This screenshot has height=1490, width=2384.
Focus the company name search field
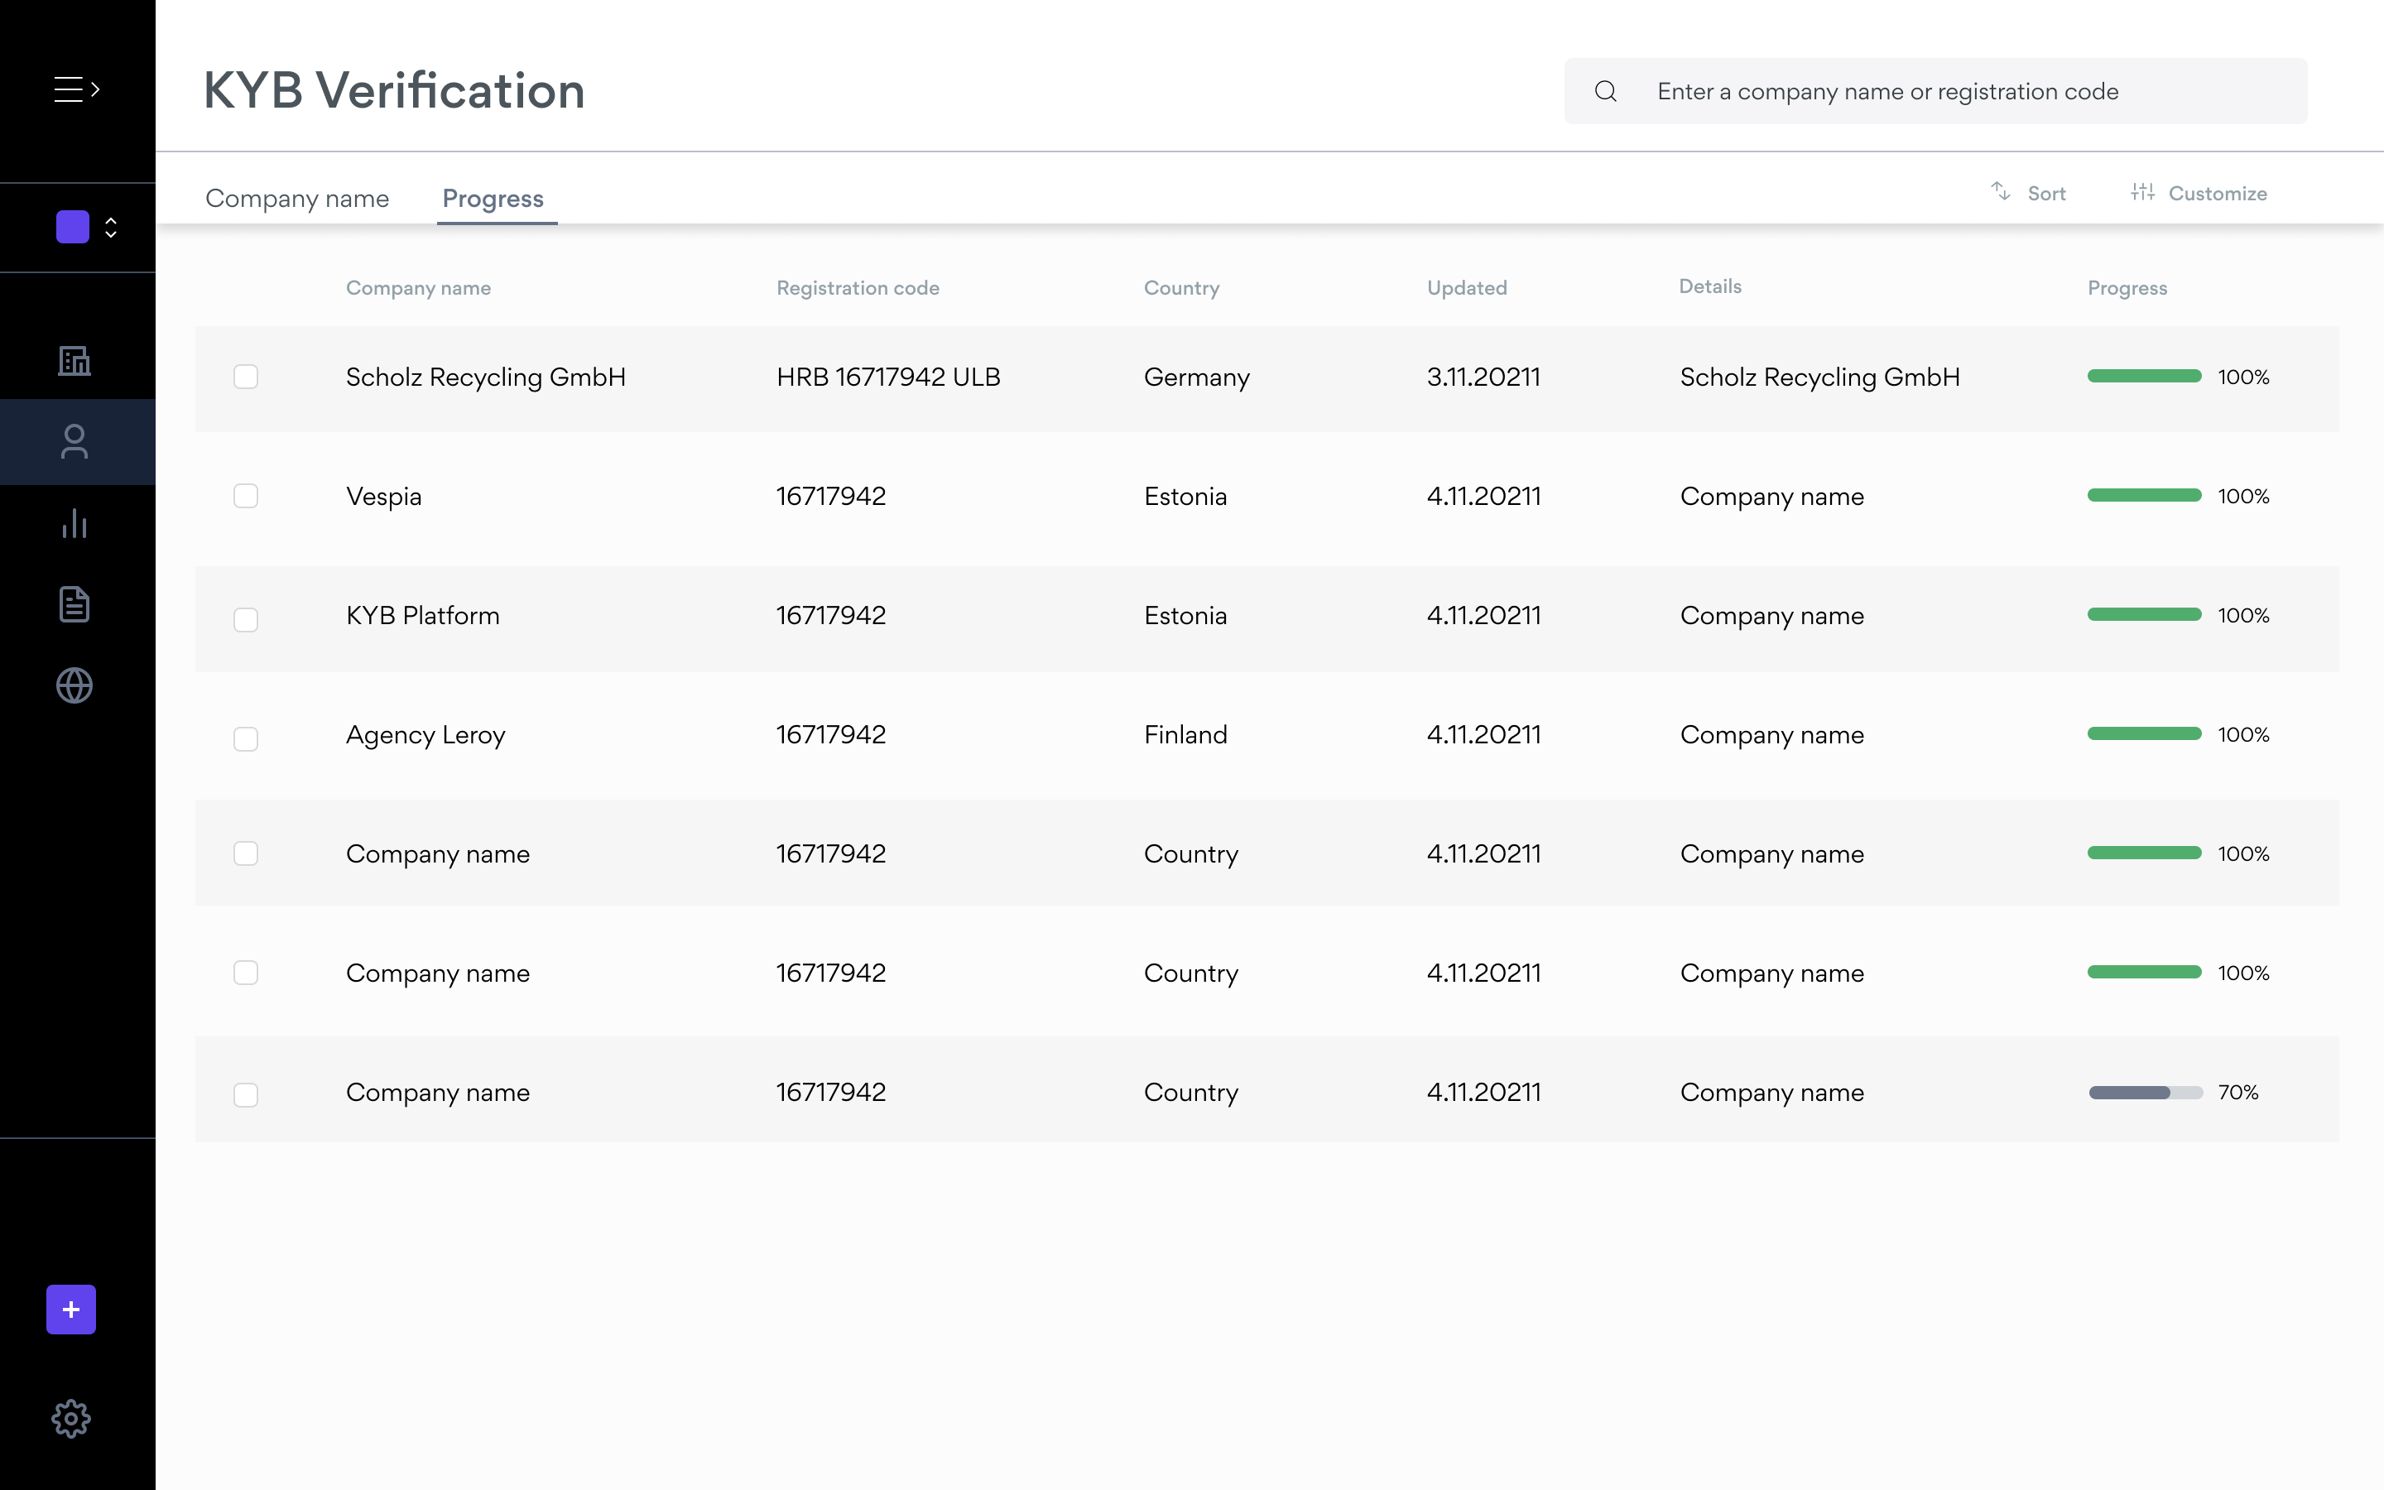click(1935, 91)
